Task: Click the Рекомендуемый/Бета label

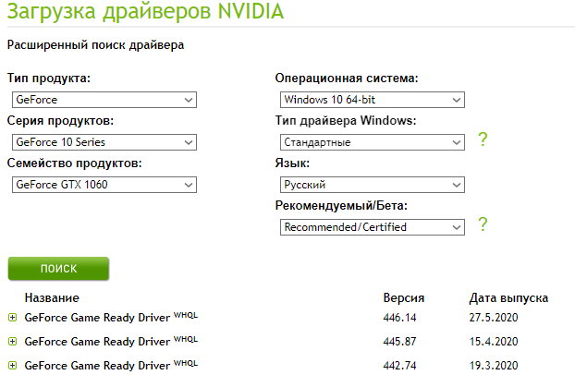Action: 341,206
